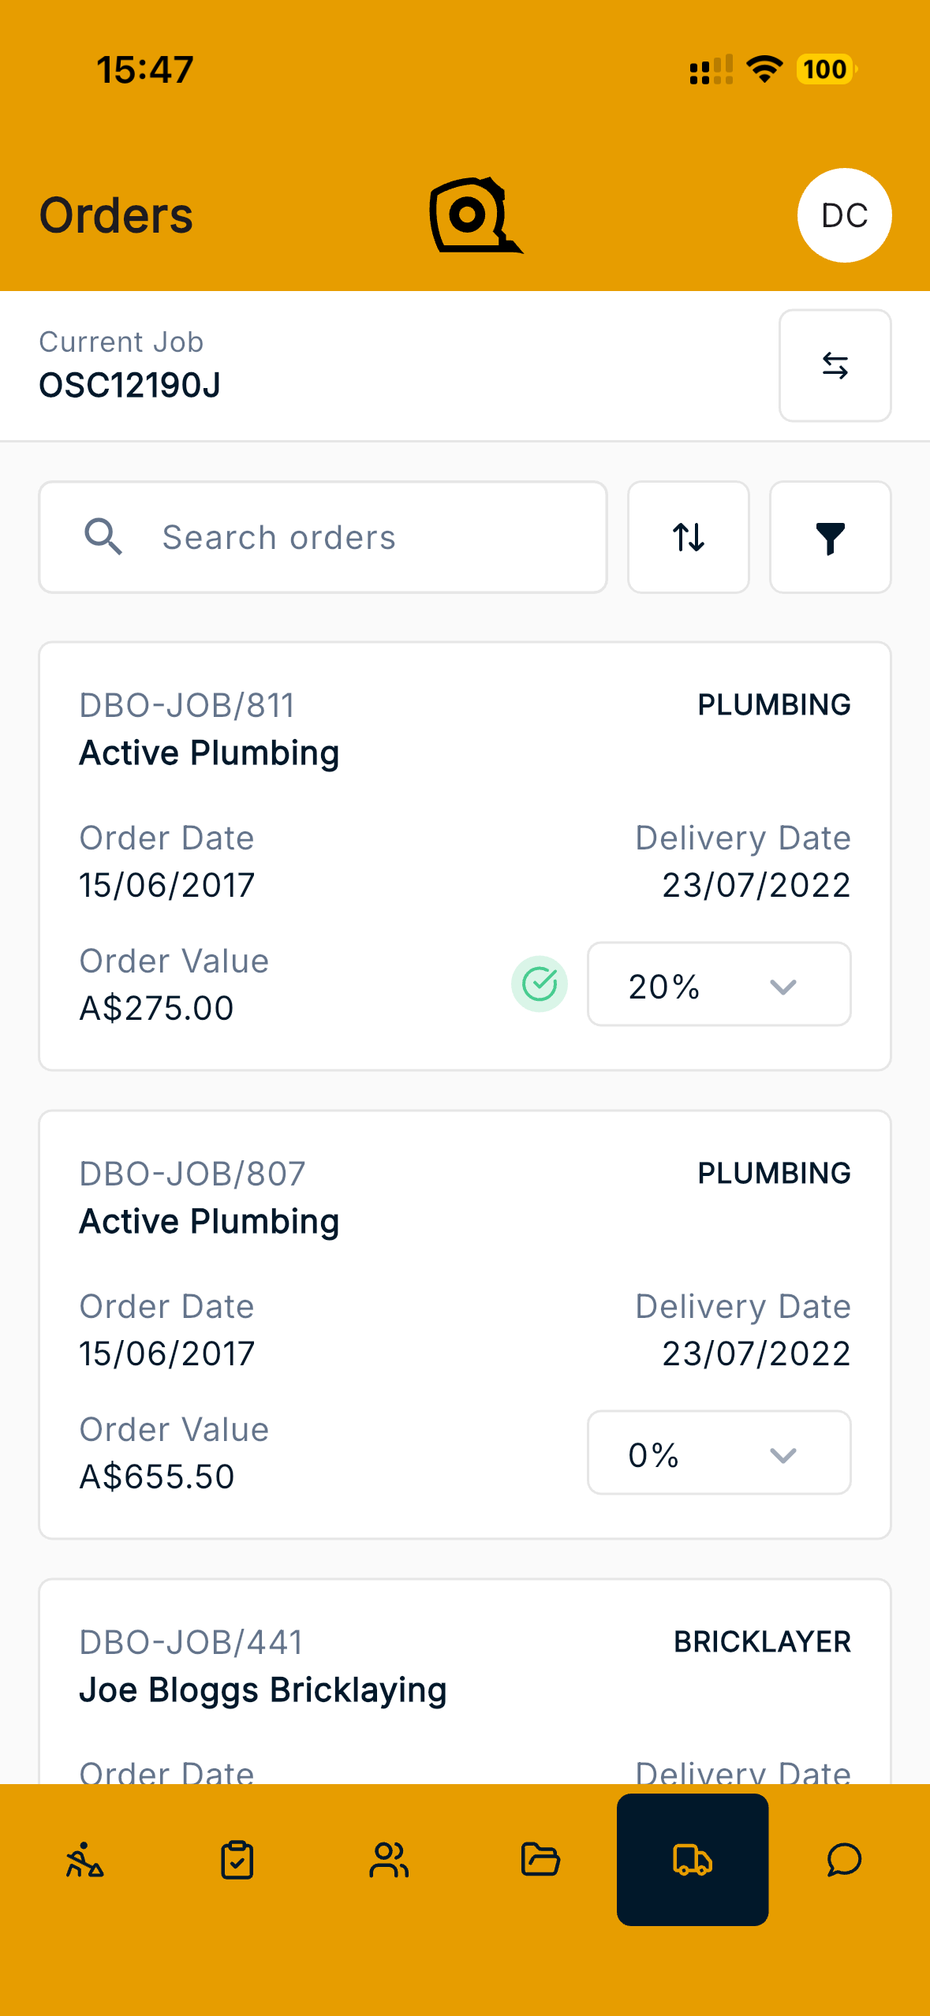Open the filter funnel icon

tap(830, 537)
